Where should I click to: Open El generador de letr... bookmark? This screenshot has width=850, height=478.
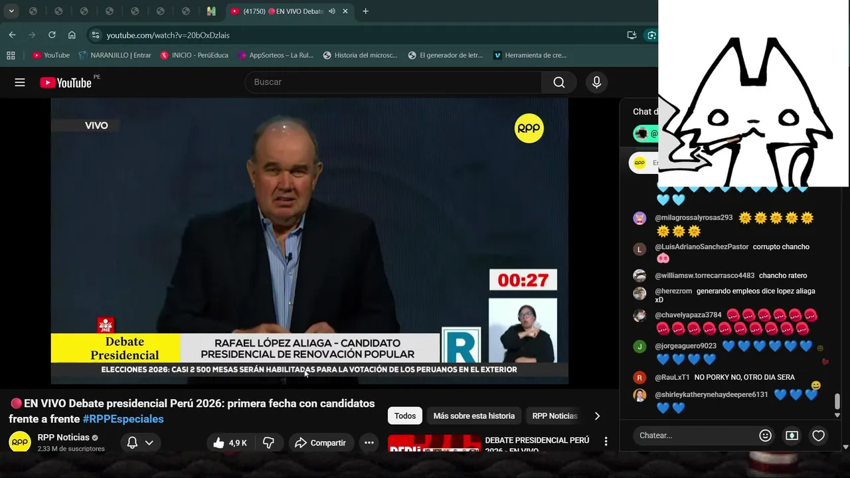click(446, 55)
